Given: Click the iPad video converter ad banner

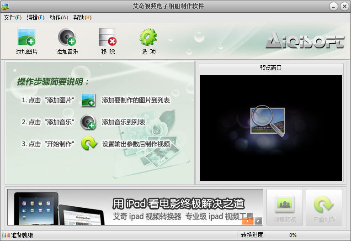Looking at the screenshot, I should (x=135, y=207).
